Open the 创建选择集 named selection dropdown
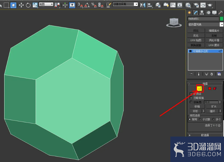The image size is (224, 162). click(125, 4)
